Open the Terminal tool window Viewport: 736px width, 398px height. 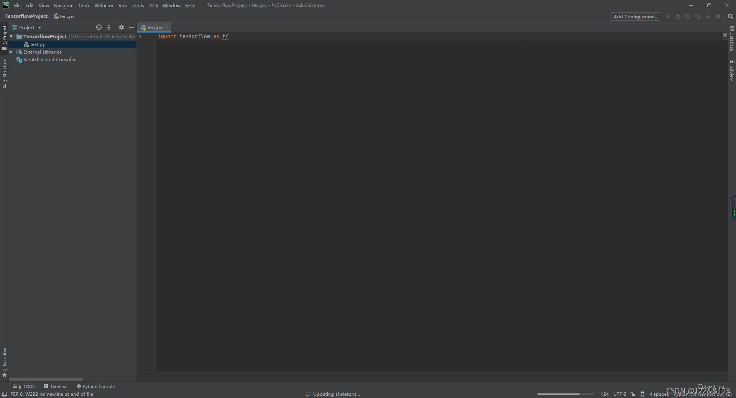56,386
